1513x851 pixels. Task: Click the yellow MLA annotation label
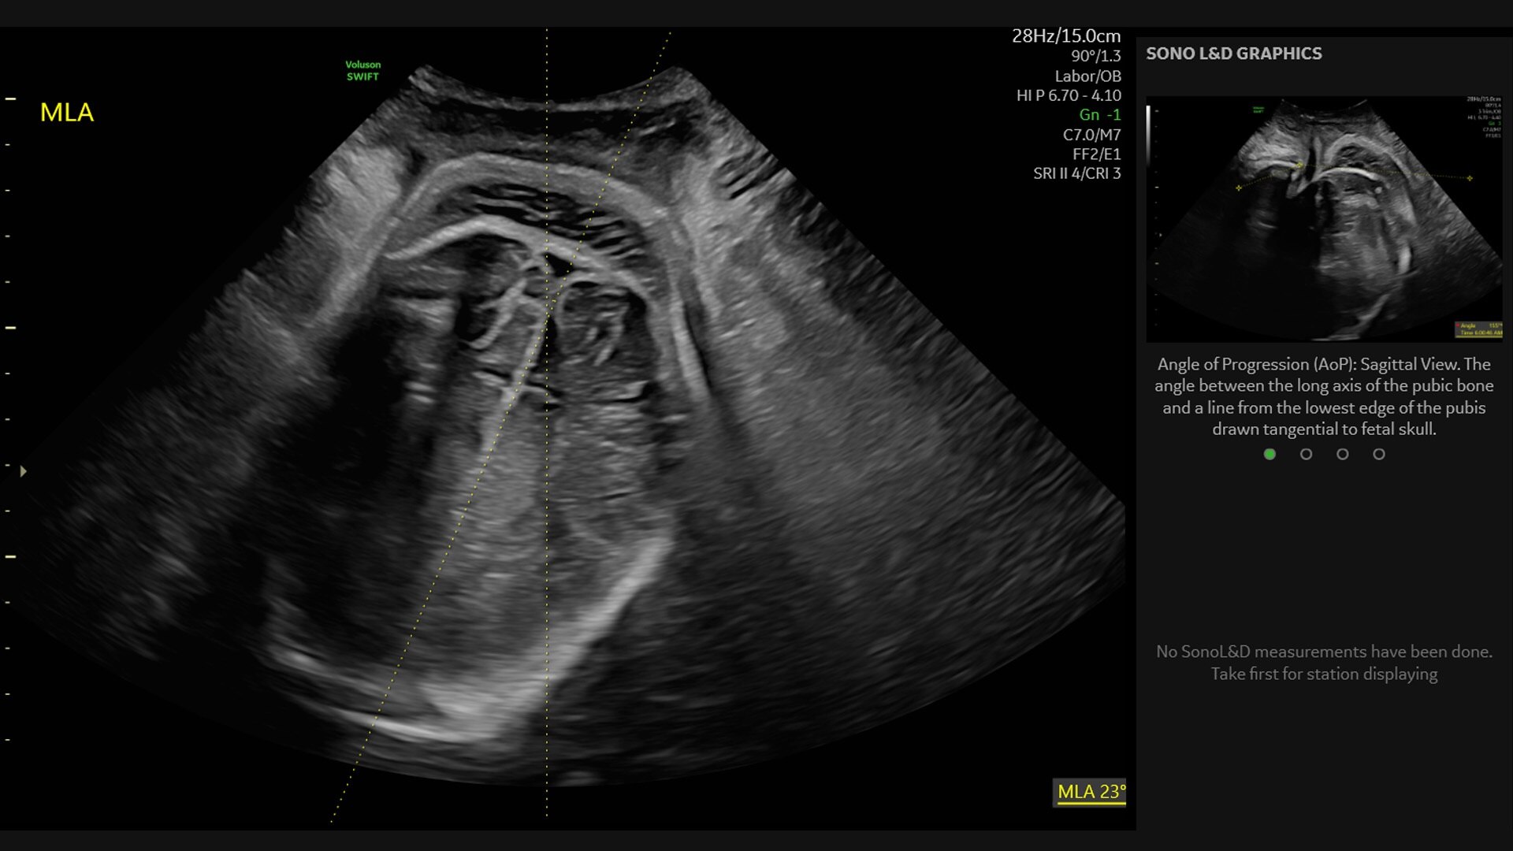pyautogui.click(x=67, y=113)
